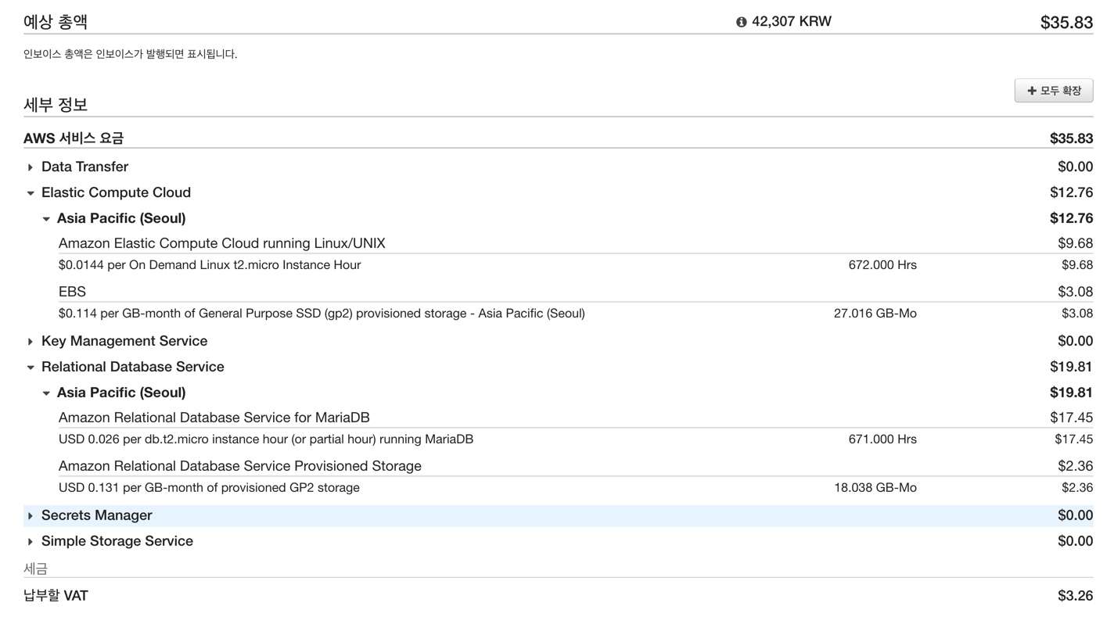Click the Simple Storage Service label
This screenshot has width=1107, height=617.
[x=117, y=541]
